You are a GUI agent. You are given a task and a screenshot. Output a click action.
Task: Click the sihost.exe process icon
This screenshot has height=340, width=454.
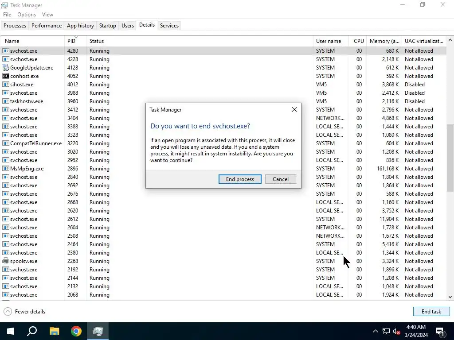[5, 85]
